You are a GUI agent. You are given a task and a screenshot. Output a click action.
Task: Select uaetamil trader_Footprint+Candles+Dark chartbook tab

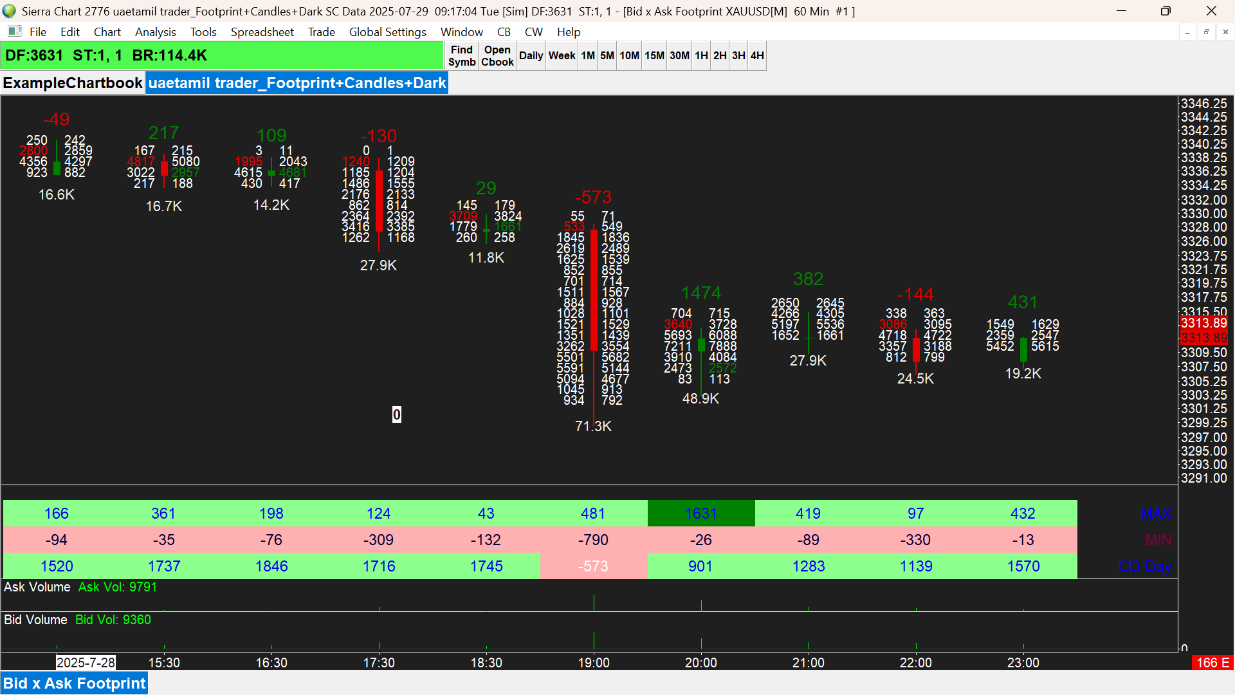297,83
